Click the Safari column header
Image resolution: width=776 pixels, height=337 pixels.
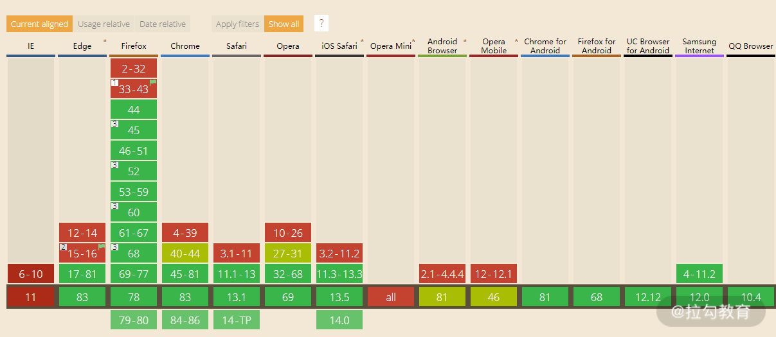coord(237,46)
